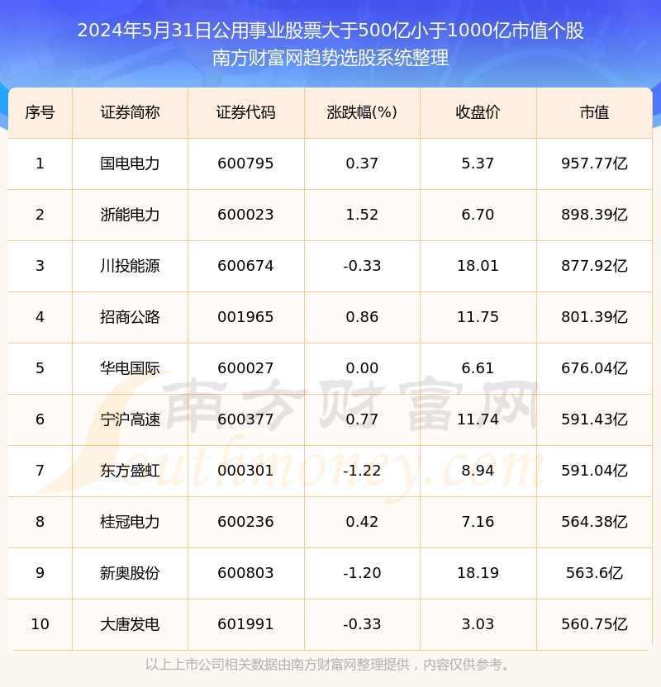The width and height of the screenshot is (661, 687).
Task: Select the stock name 国电电力
Action: (x=130, y=163)
